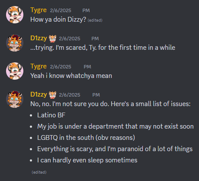Click the (edited) tag after 'How ya doin Dizzy?'
The width and height of the screenshot is (199, 181).
95,20
